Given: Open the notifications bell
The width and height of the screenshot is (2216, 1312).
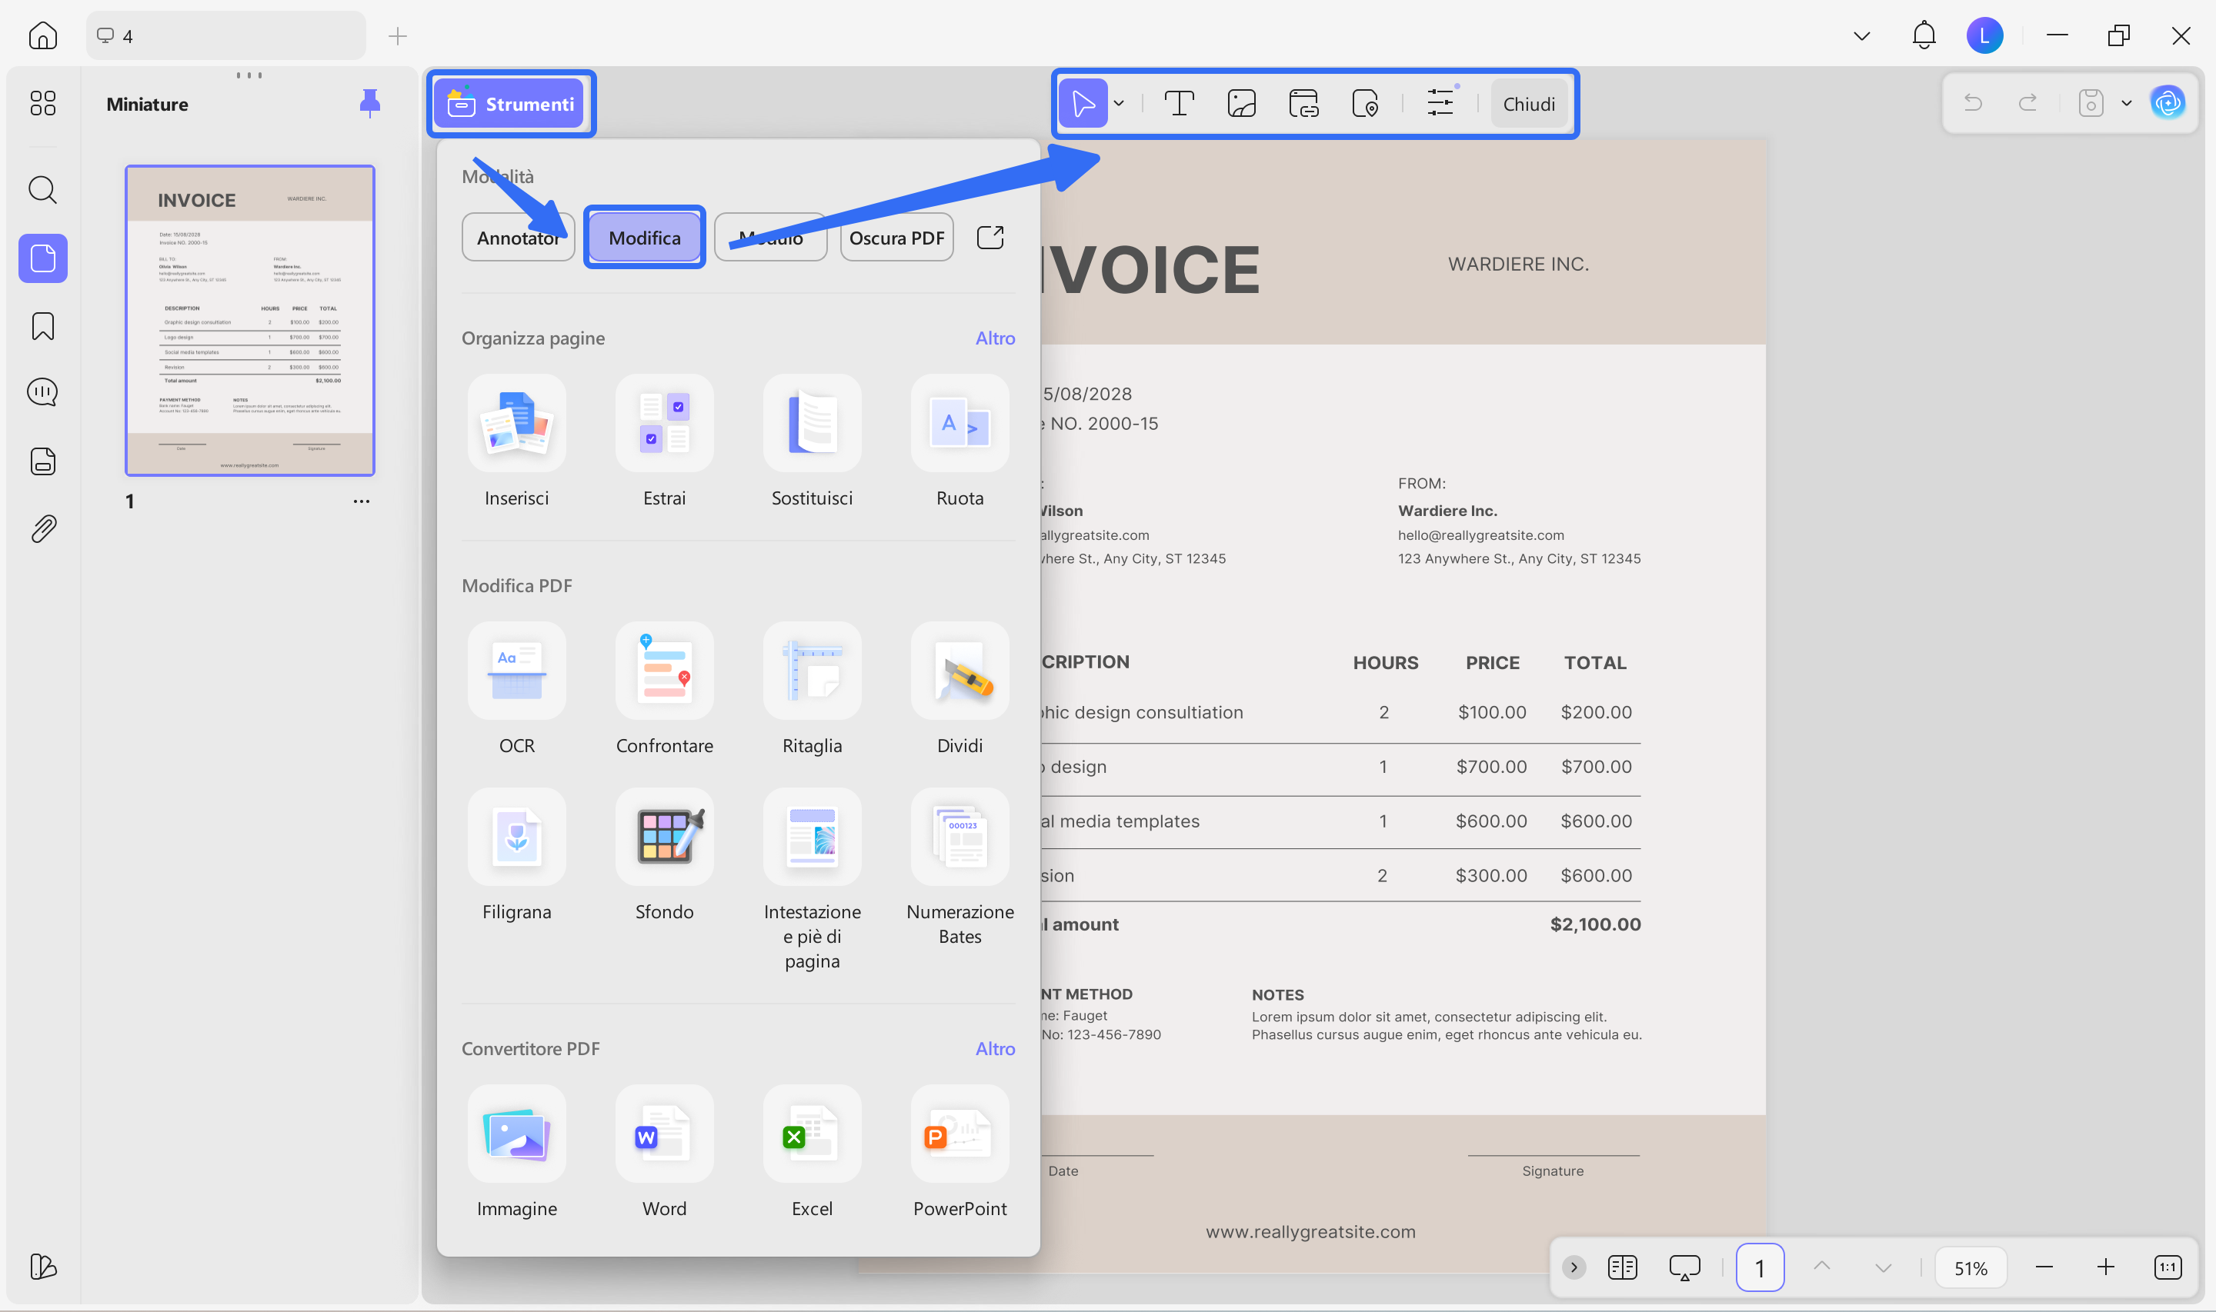Looking at the screenshot, I should [x=1924, y=35].
